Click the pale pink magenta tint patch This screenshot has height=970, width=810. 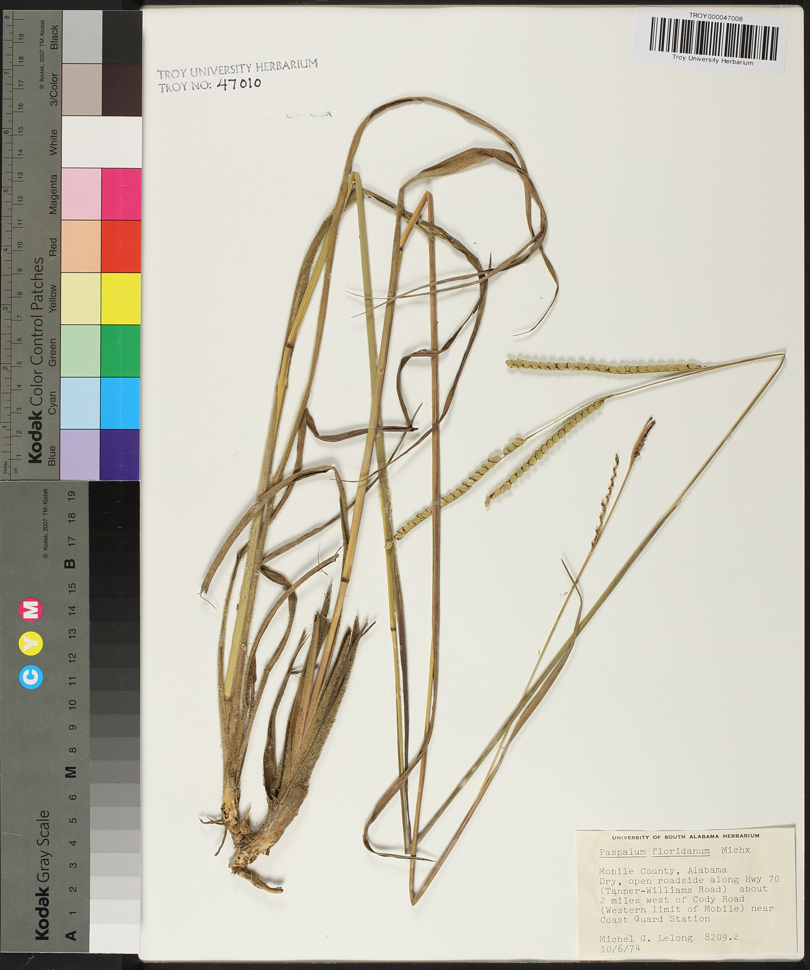(x=81, y=194)
